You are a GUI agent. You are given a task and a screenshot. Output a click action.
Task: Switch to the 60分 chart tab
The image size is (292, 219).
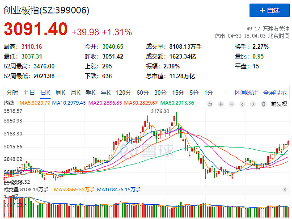[143, 93]
